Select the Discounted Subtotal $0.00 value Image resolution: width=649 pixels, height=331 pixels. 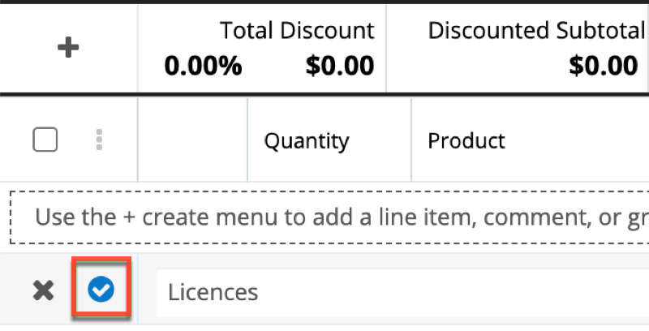pos(604,66)
